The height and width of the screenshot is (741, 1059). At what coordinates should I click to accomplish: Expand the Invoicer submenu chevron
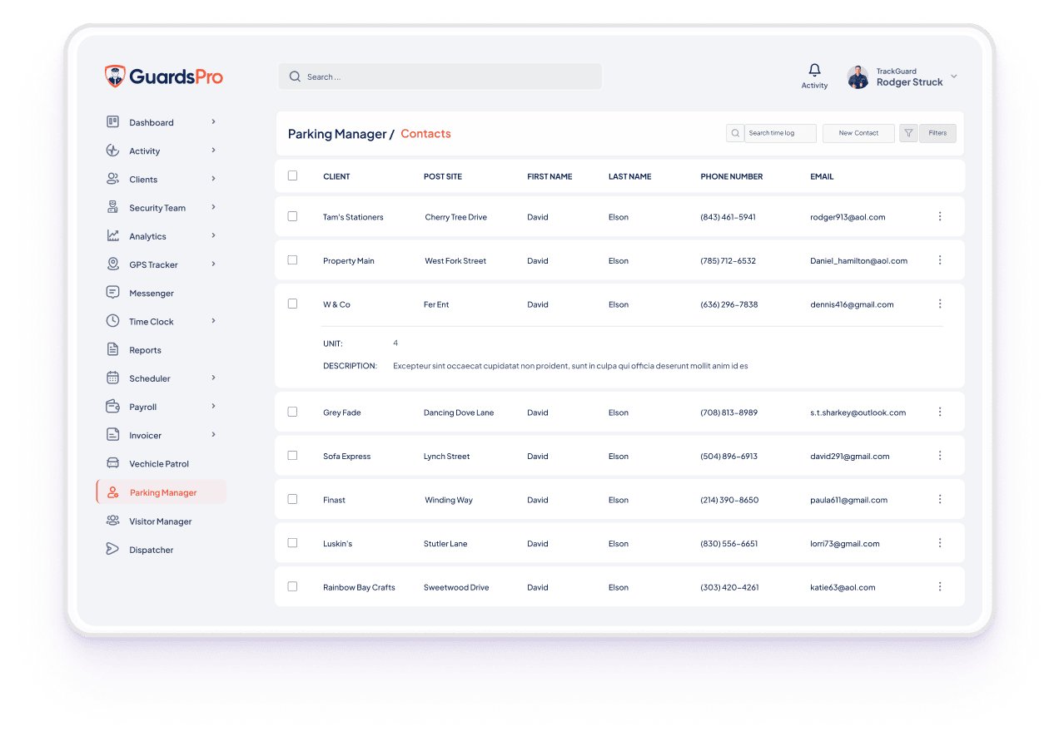(x=213, y=434)
